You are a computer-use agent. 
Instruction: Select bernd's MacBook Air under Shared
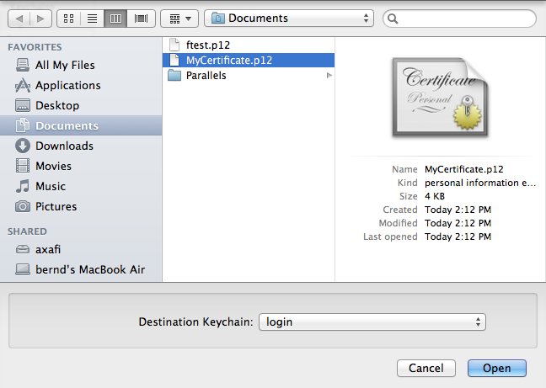[90, 269]
